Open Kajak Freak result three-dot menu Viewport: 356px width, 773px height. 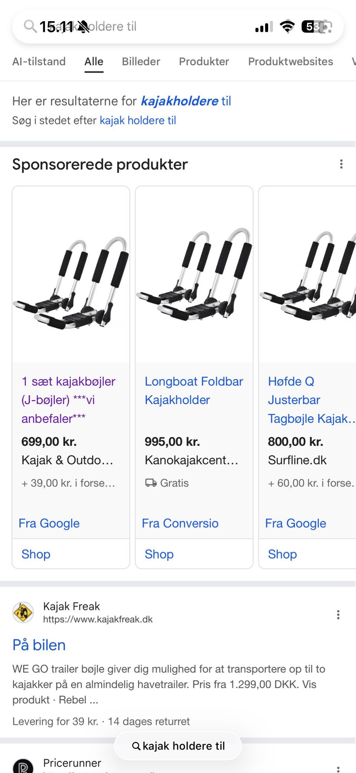pyautogui.click(x=338, y=614)
